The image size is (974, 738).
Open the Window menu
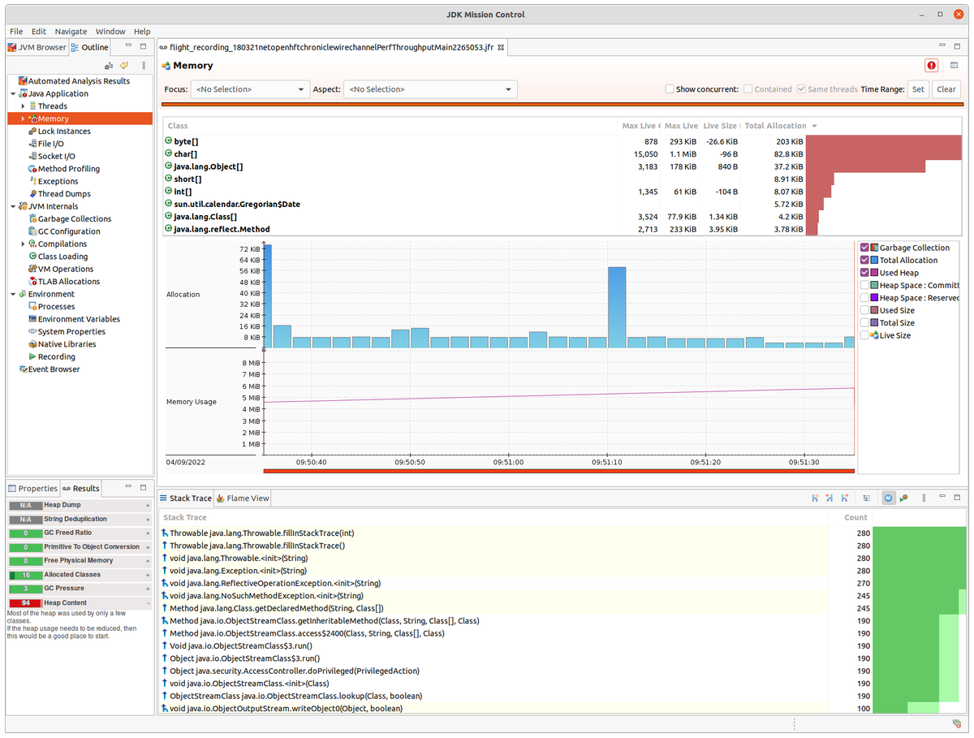tap(110, 32)
